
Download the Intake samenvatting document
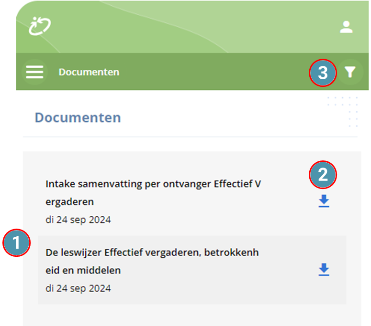coord(324,201)
